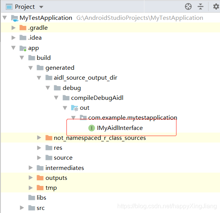The height and width of the screenshot is (213, 220).
Task: Select the outputs folder label
Action: (56, 178)
